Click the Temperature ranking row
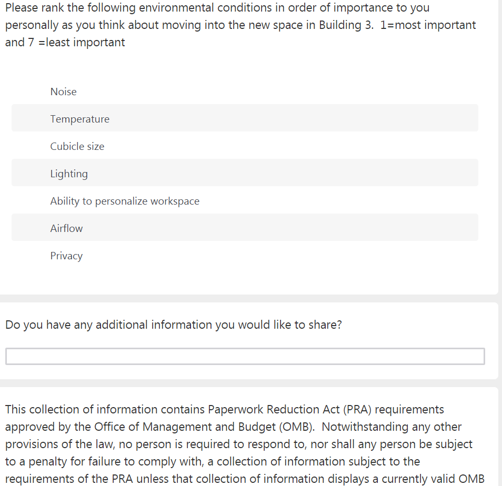 click(x=80, y=119)
